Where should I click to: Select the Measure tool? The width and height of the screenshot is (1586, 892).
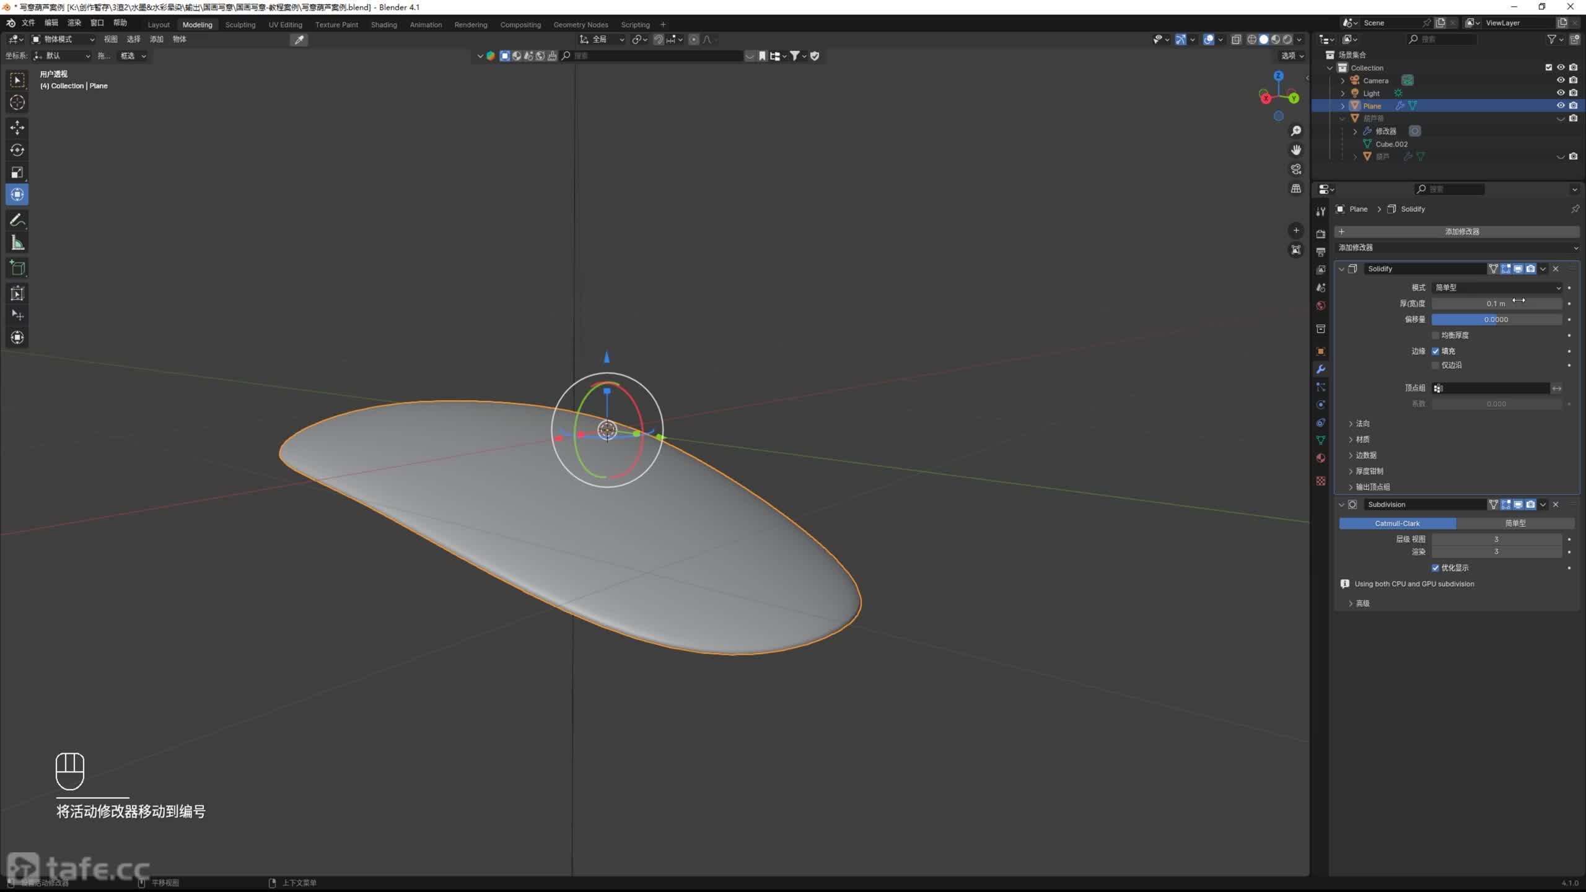click(17, 243)
